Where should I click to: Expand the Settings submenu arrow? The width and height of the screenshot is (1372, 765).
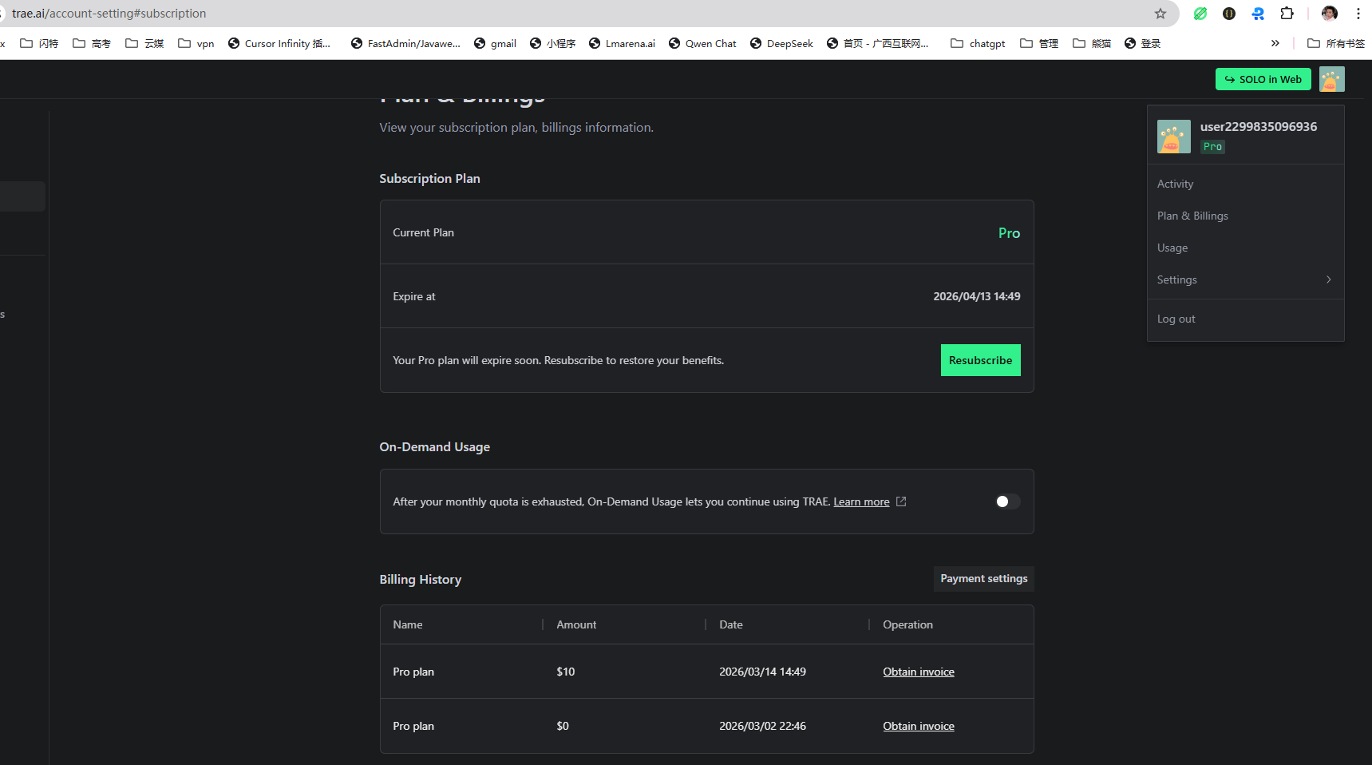pos(1328,279)
